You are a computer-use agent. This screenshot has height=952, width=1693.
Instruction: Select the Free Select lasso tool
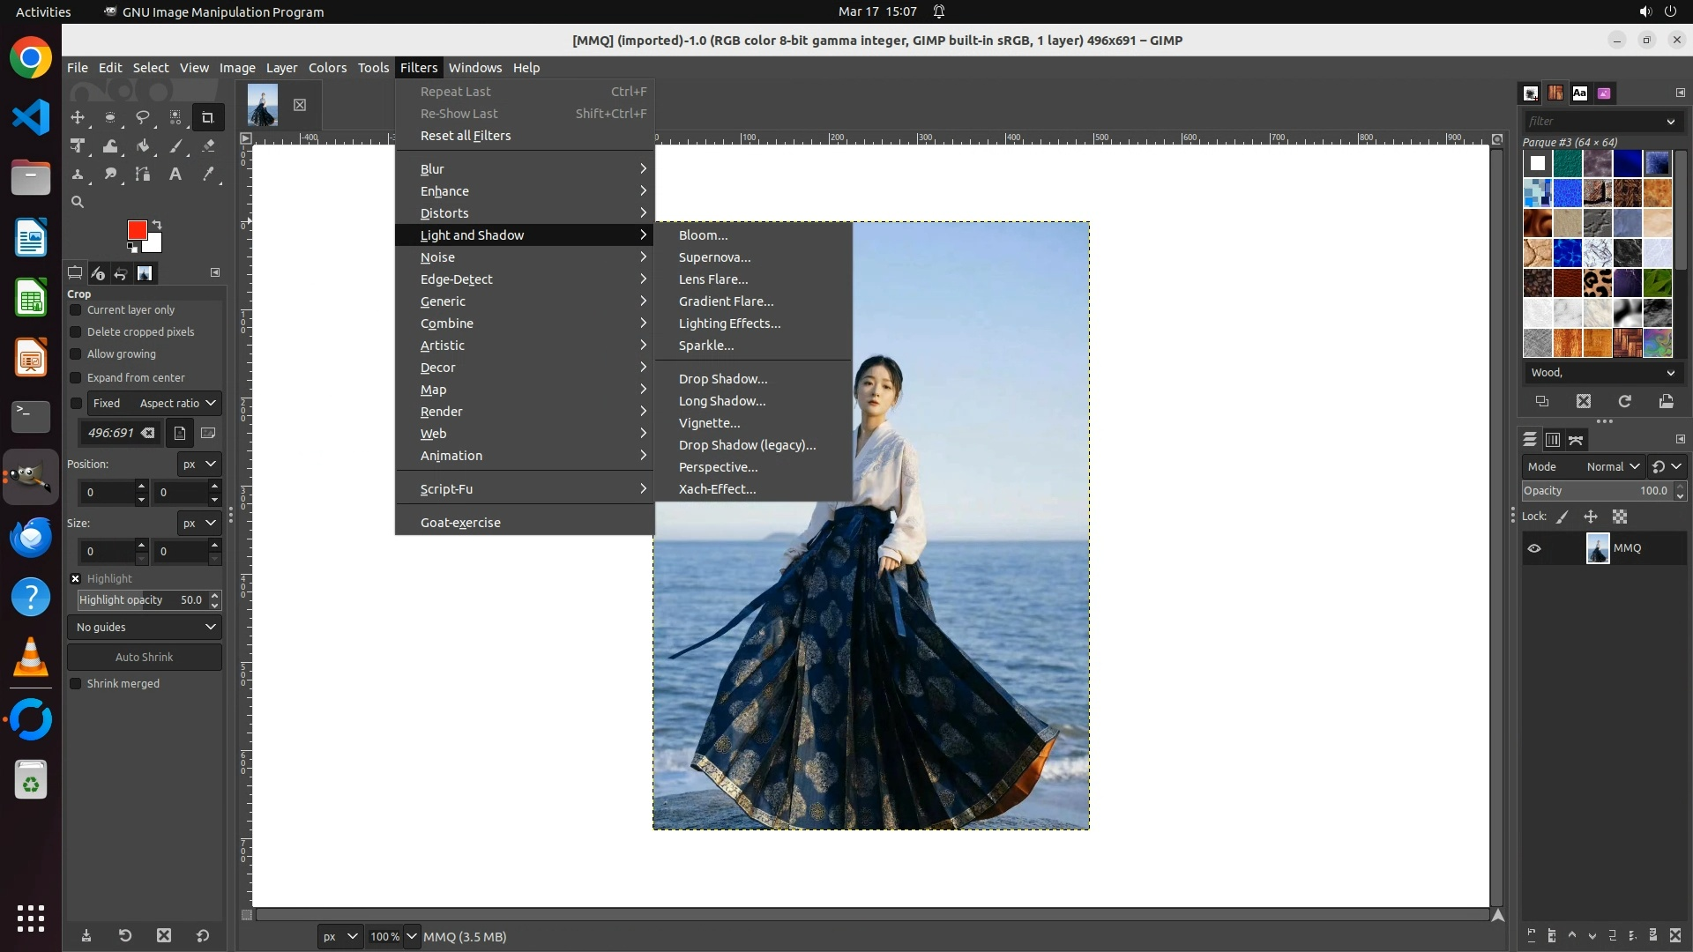pos(142,117)
